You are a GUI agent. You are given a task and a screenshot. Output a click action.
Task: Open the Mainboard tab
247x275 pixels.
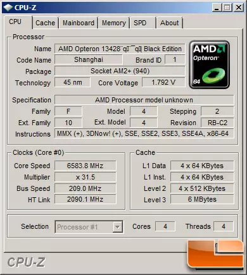pyautogui.click(x=79, y=23)
